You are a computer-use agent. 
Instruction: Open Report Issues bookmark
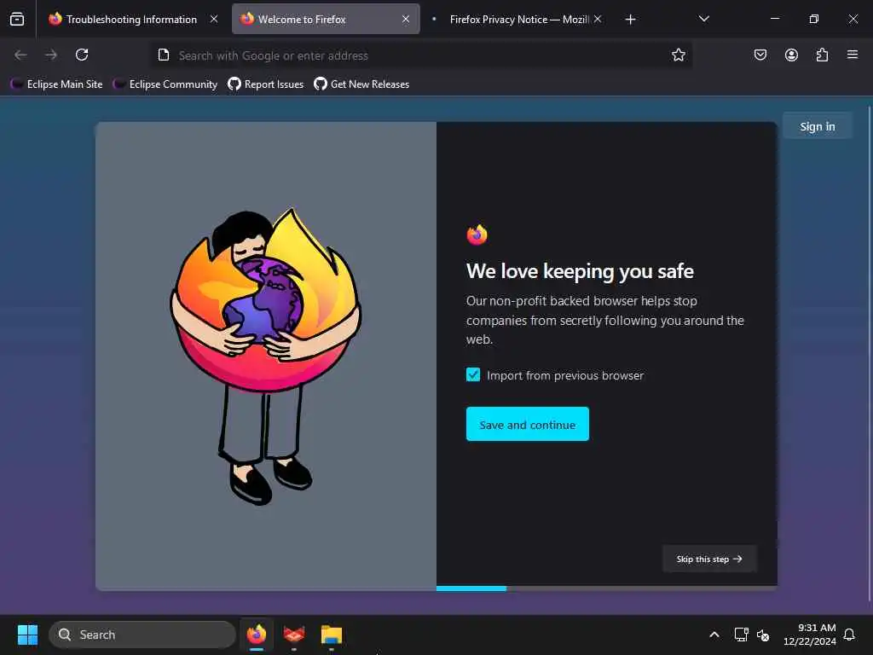click(x=266, y=84)
